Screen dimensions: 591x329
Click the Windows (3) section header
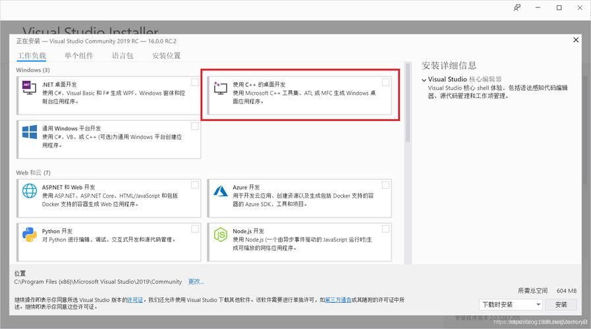(33, 70)
